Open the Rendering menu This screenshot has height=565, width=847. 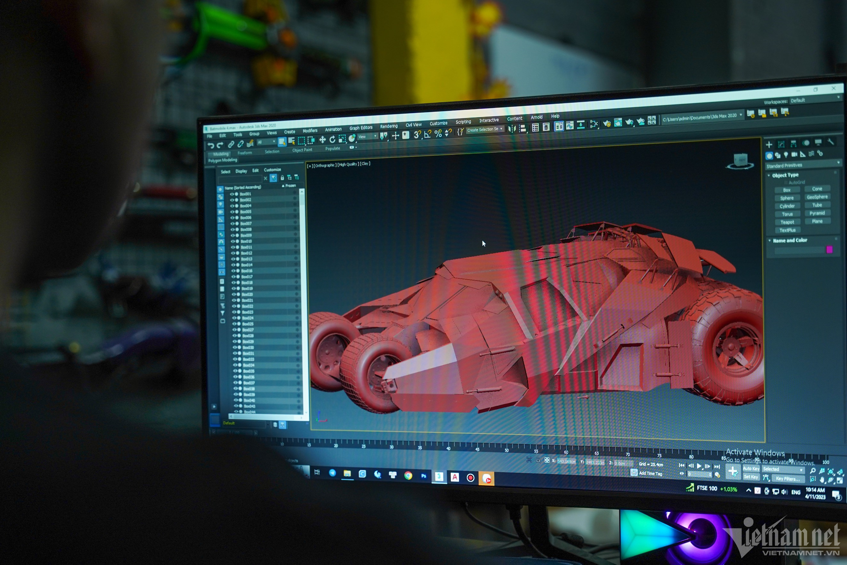pos(388,126)
